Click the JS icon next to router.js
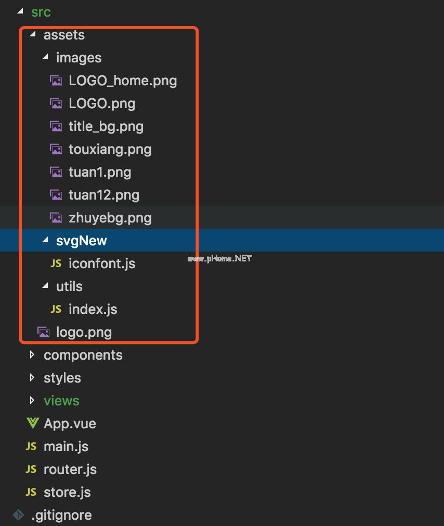The height and width of the screenshot is (526, 444). coord(31,469)
